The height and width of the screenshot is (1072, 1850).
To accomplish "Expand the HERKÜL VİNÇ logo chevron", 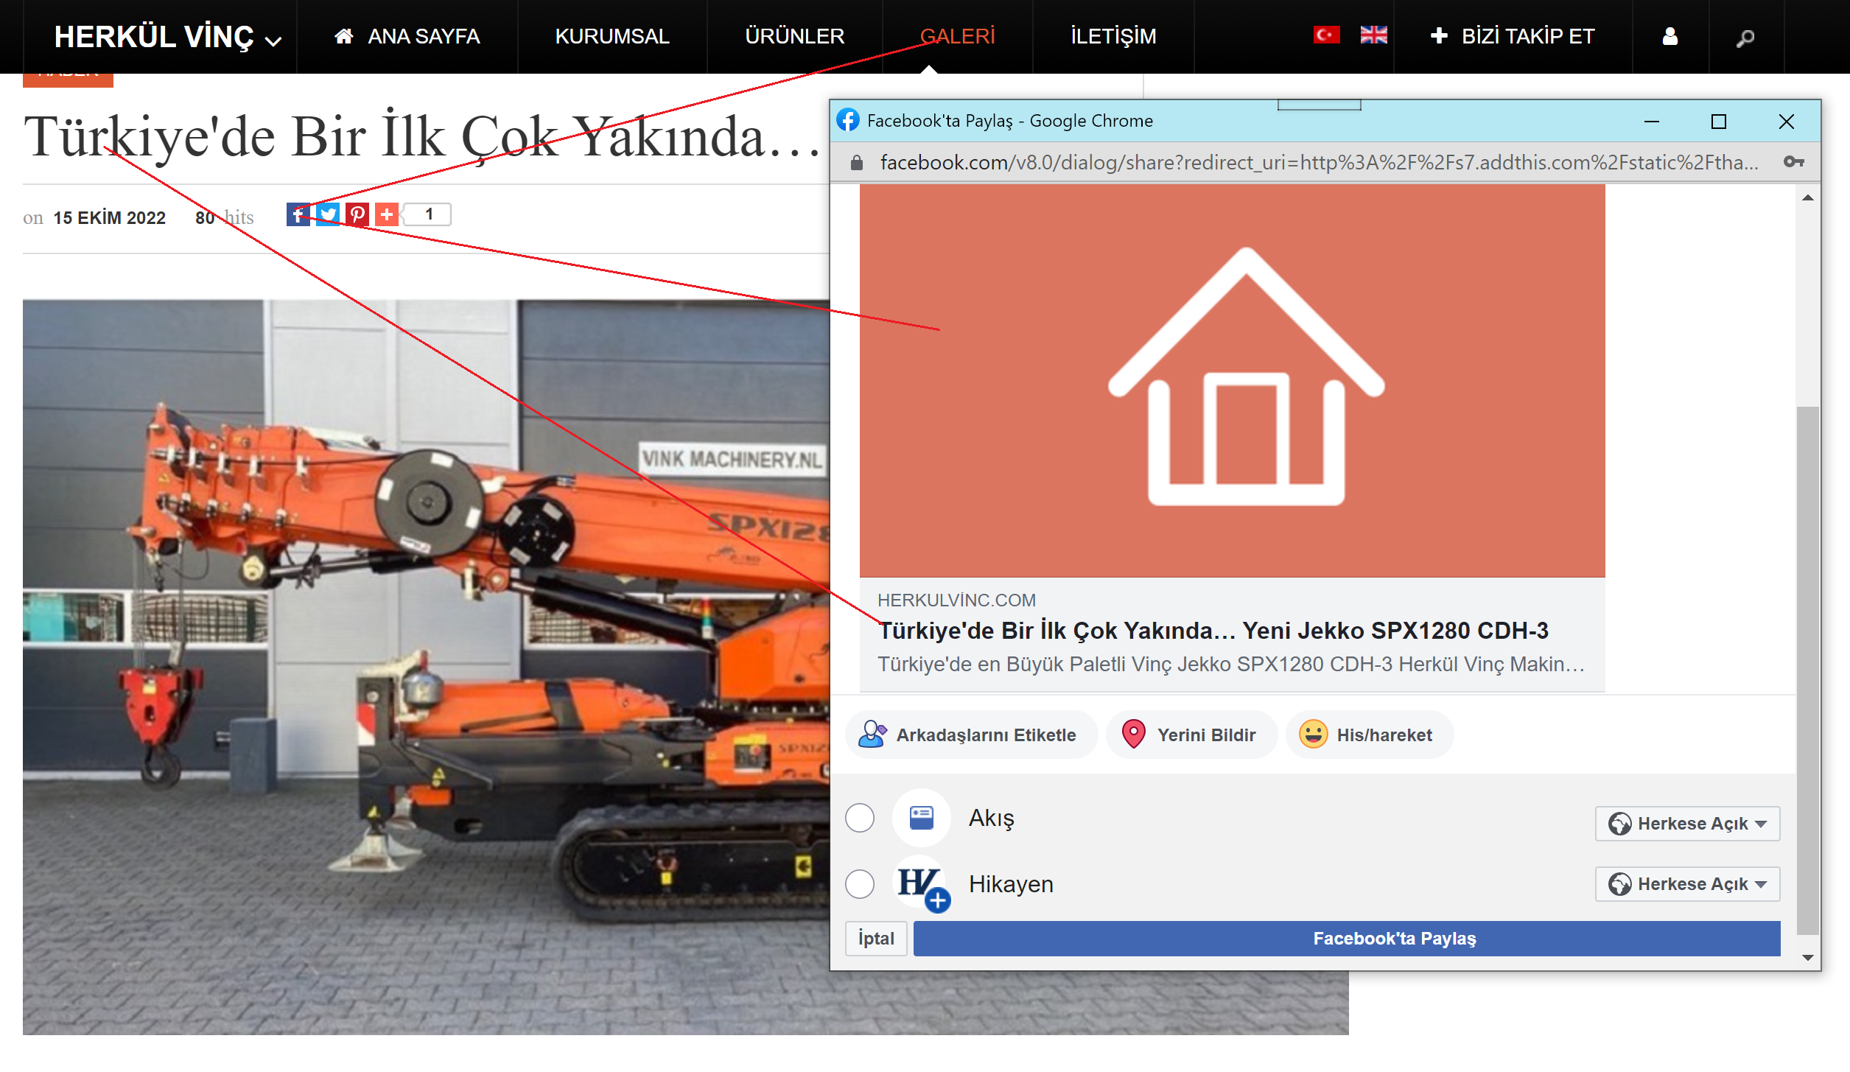I will 273,41.
